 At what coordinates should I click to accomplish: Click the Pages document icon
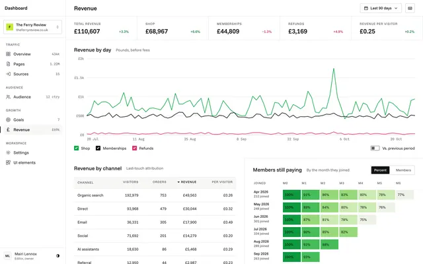pyautogui.click(x=8, y=64)
